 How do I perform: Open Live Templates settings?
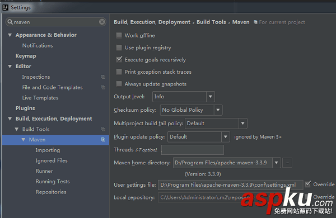40,98
